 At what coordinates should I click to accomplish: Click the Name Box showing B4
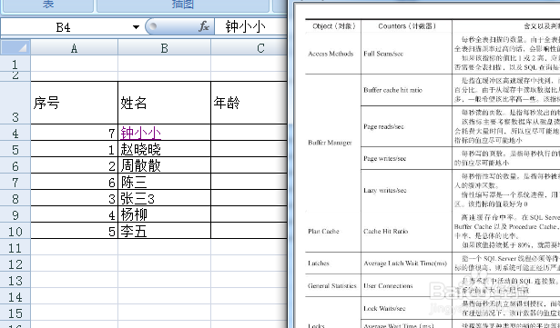click(65, 27)
